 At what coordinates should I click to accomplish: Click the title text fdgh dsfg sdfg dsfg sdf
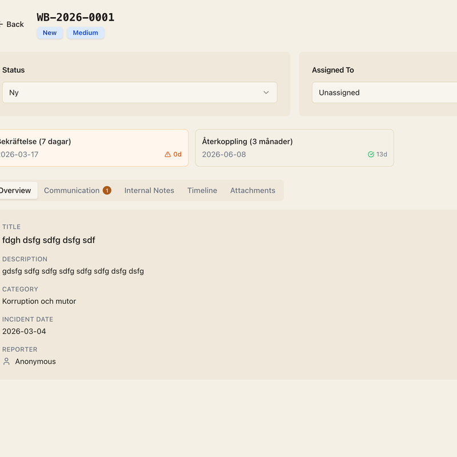coord(49,240)
